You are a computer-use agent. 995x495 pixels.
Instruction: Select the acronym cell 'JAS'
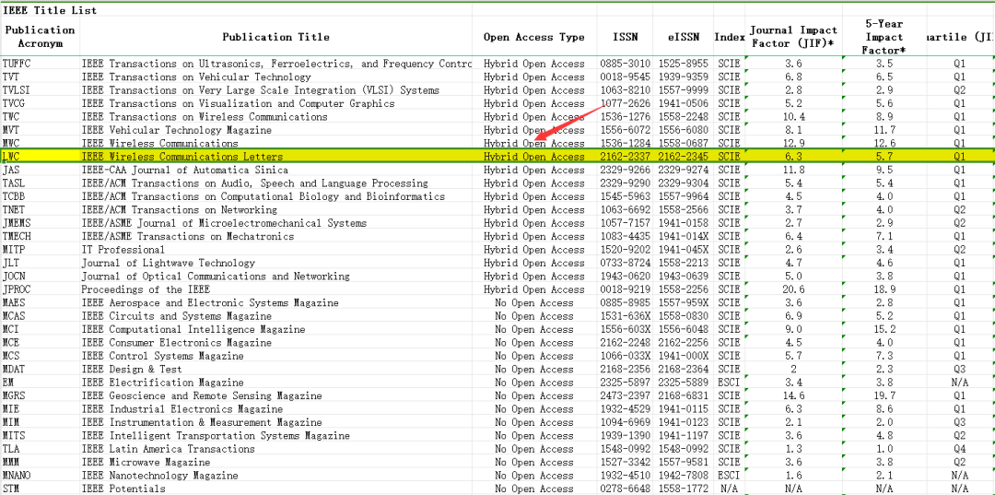click(x=40, y=170)
